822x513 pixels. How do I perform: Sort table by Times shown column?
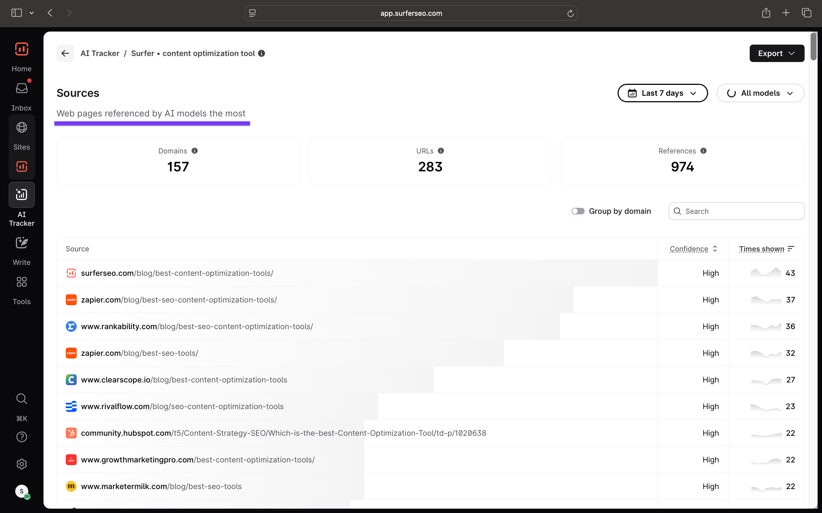(766, 249)
